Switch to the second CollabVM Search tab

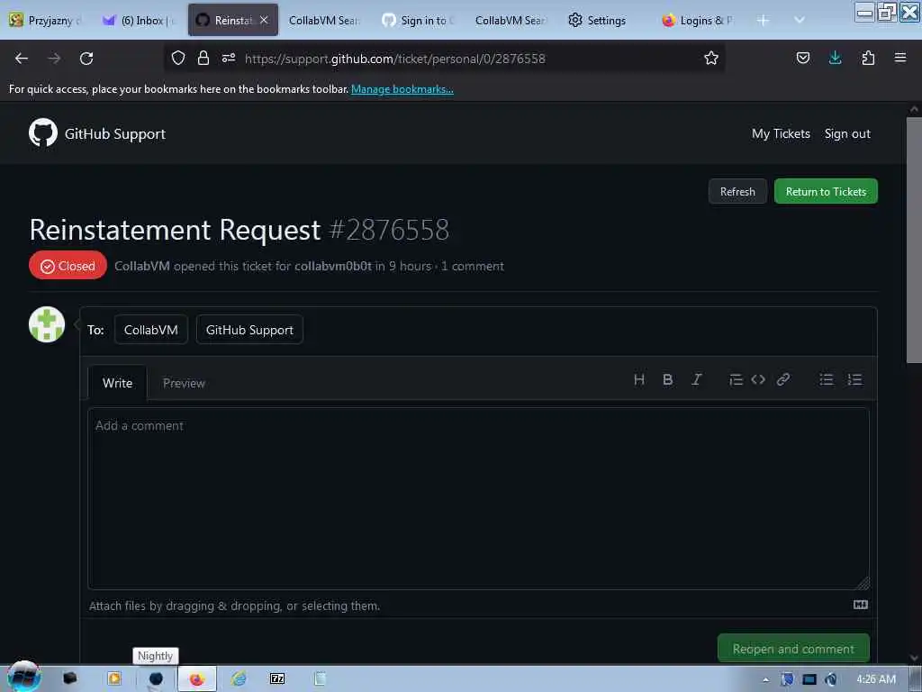[x=511, y=20]
